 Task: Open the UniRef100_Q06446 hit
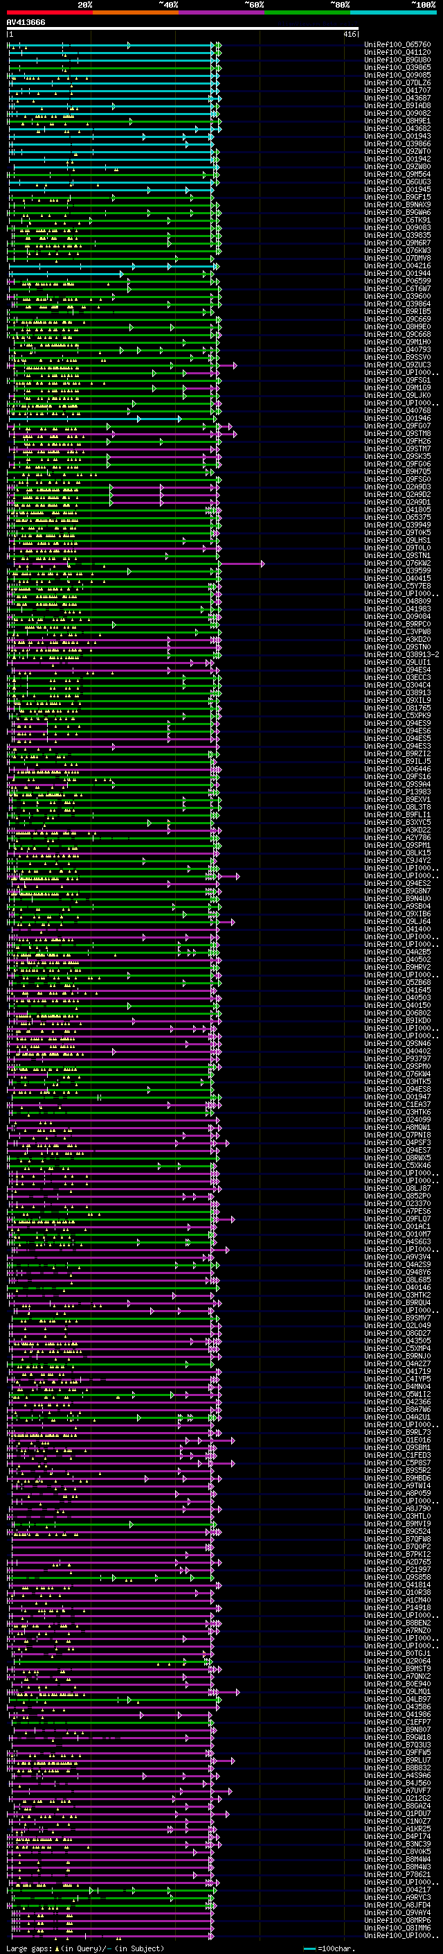[x=397, y=769]
